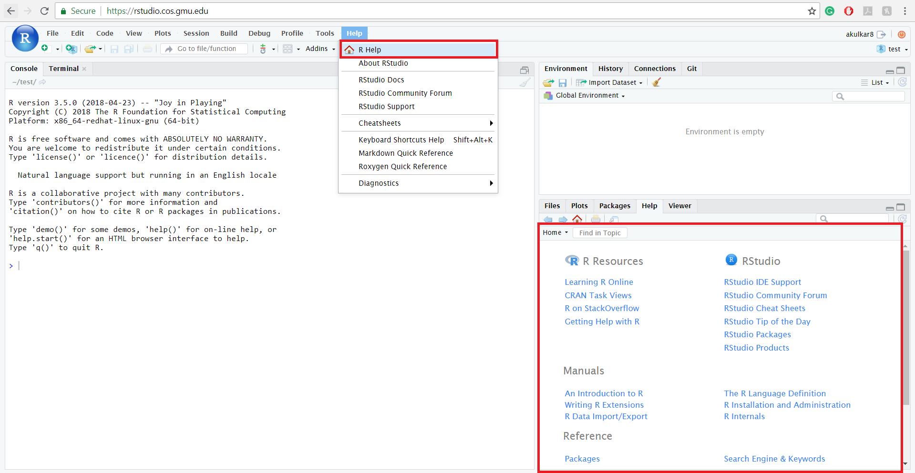Click the RStudio blue R logo
Image resolution: width=915 pixels, height=473 pixels.
tap(25, 38)
